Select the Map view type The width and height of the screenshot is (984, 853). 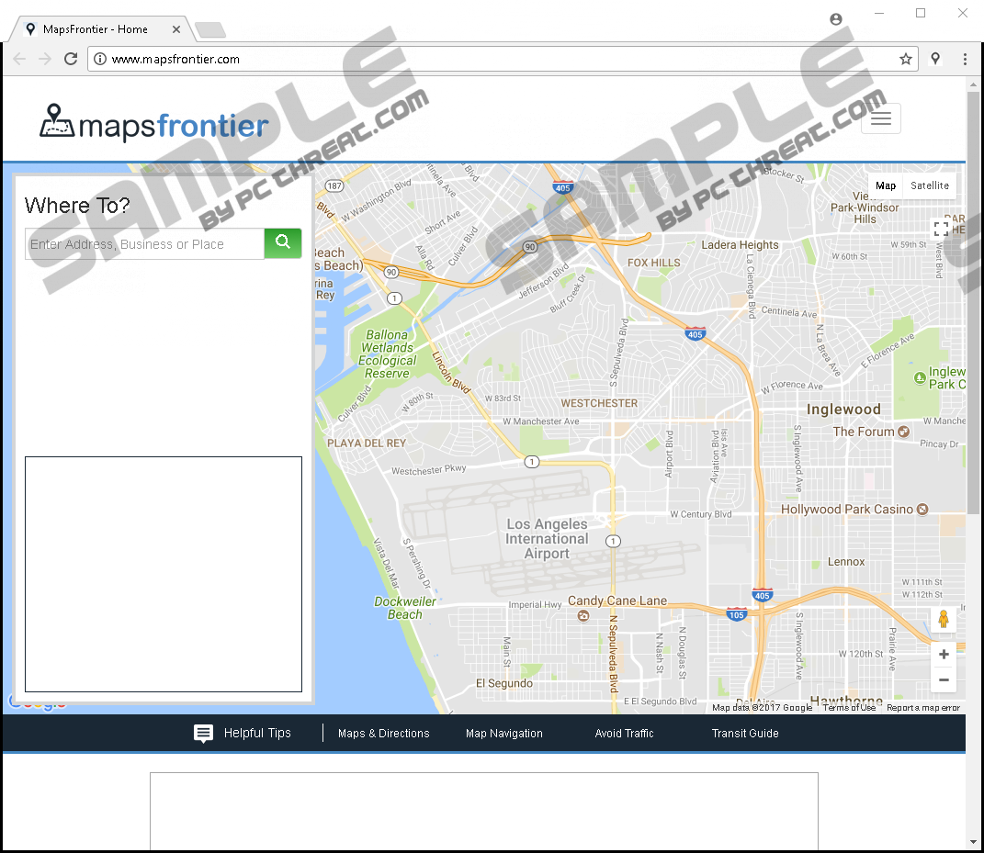(886, 185)
